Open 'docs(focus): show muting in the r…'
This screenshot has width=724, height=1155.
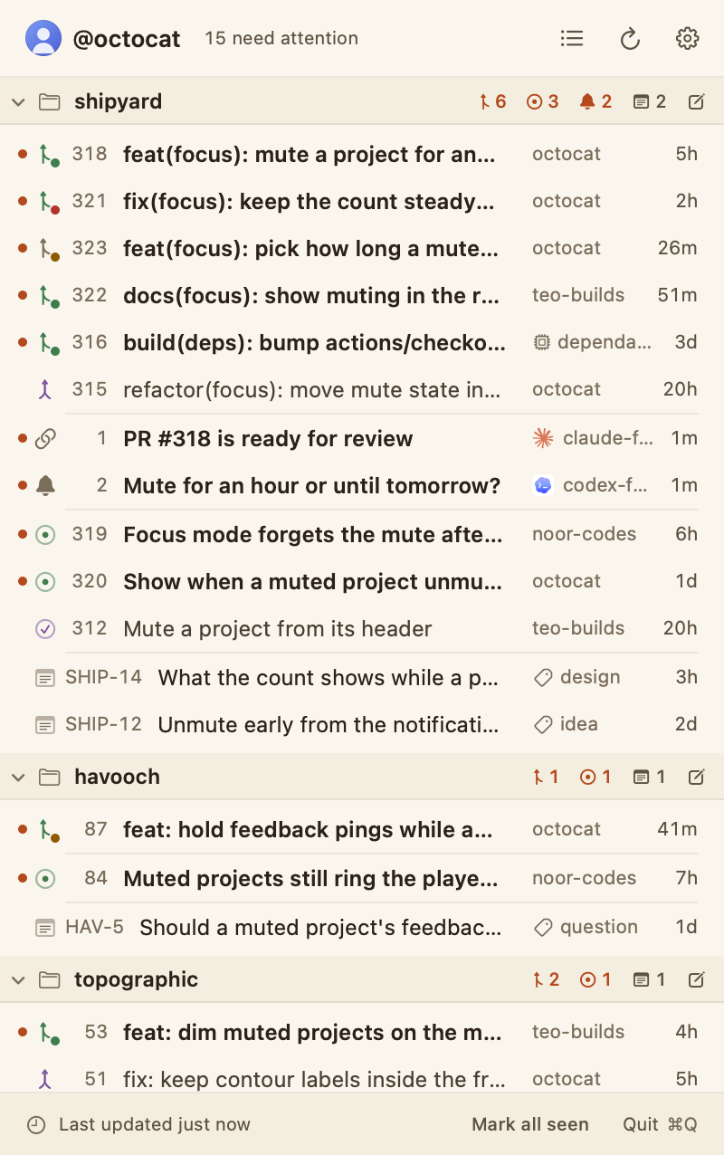[312, 296]
